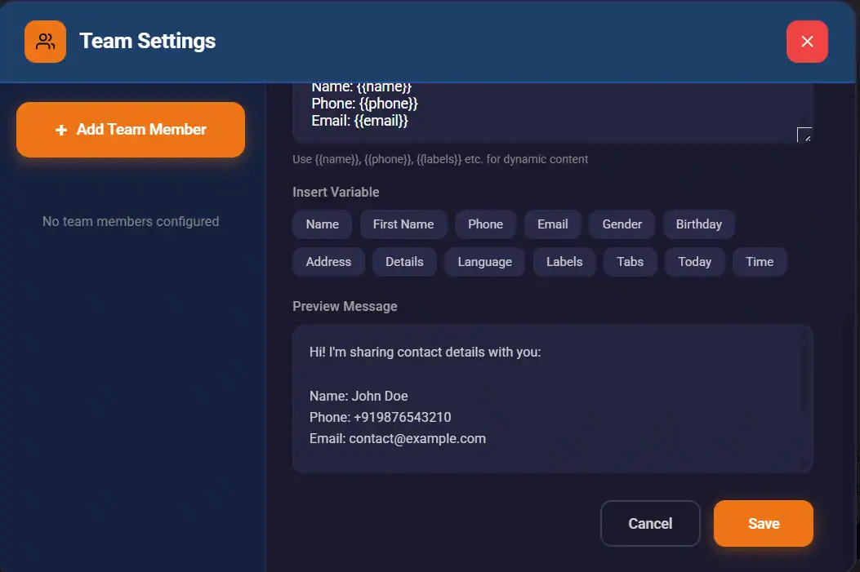Insert the Today variable
This screenshot has width=860, height=572.
pos(694,261)
